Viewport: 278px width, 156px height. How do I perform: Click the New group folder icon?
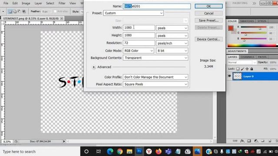click(263, 141)
